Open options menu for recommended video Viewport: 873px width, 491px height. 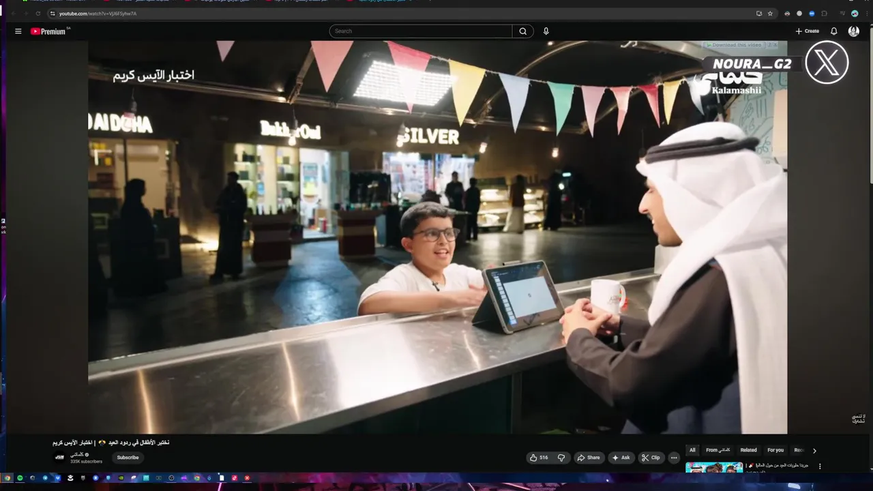(x=820, y=466)
